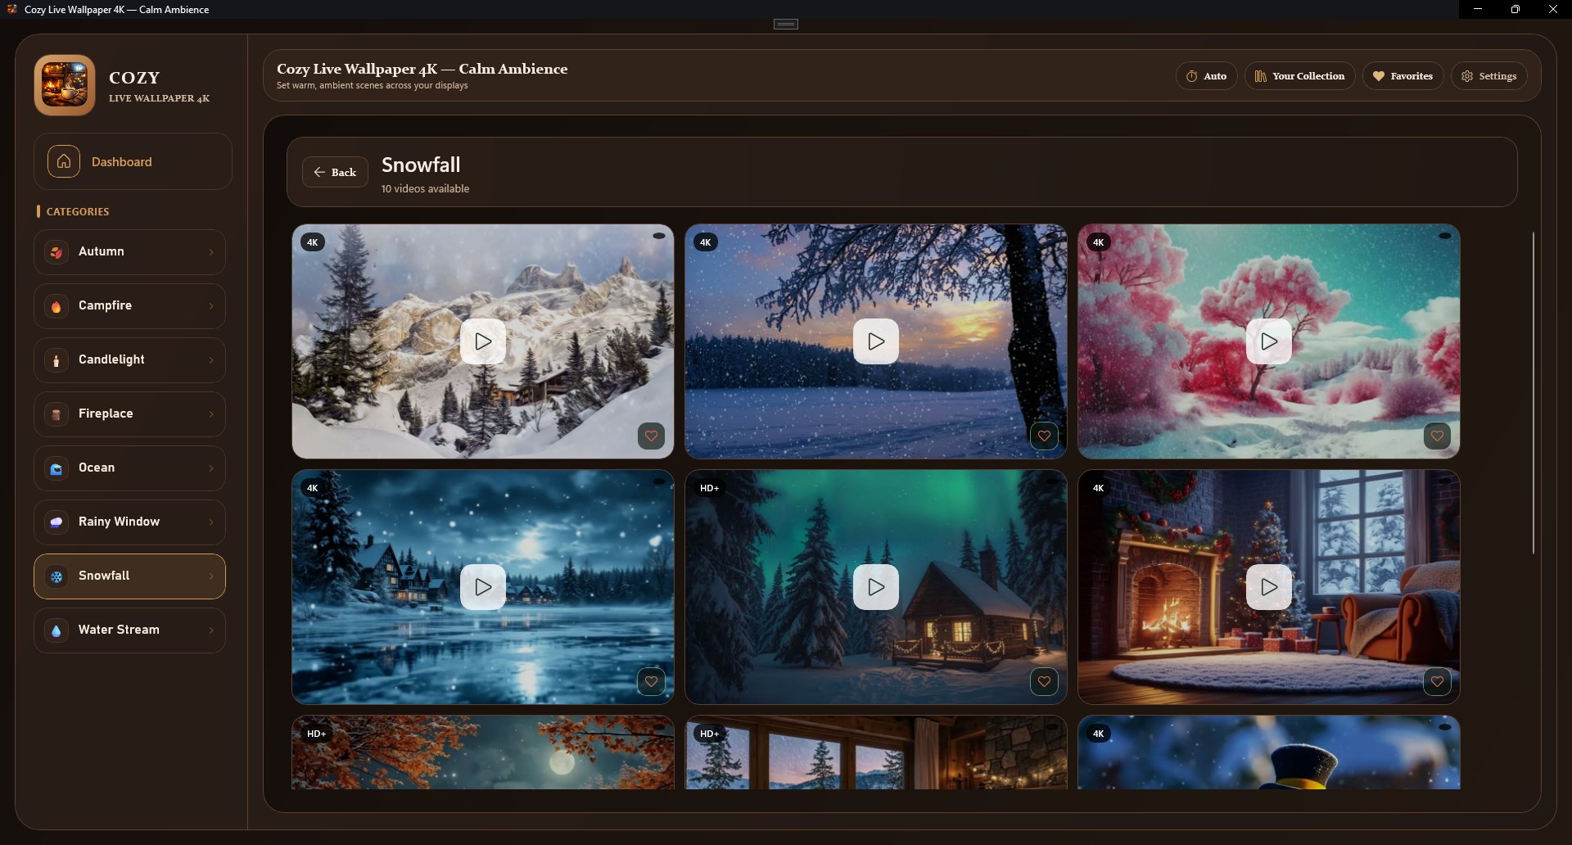Favorite the Christmas fireplace wallpaper
Image resolution: width=1572 pixels, height=845 pixels.
[1438, 681]
